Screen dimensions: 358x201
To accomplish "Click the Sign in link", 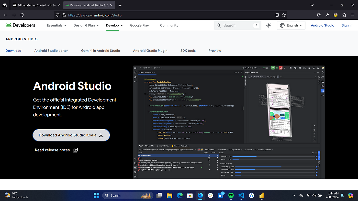I will coord(347,25).
